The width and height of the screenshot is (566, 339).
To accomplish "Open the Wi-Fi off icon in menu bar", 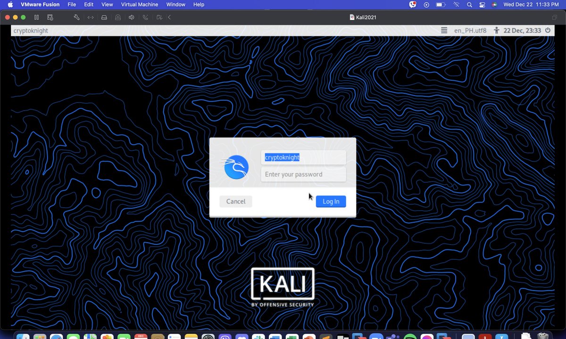I will pyautogui.click(x=456, y=4).
